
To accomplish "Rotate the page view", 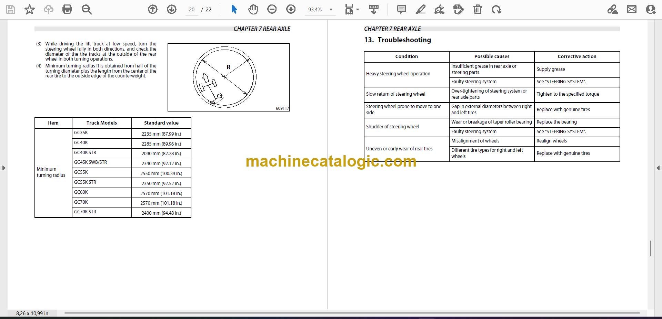I will (x=496, y=9).
